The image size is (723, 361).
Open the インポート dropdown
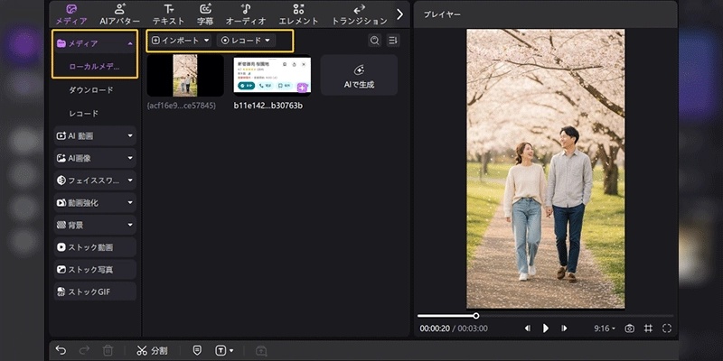(x=180, y=41)
